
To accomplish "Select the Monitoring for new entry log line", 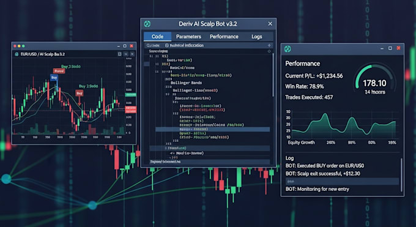I will (318, 189).
